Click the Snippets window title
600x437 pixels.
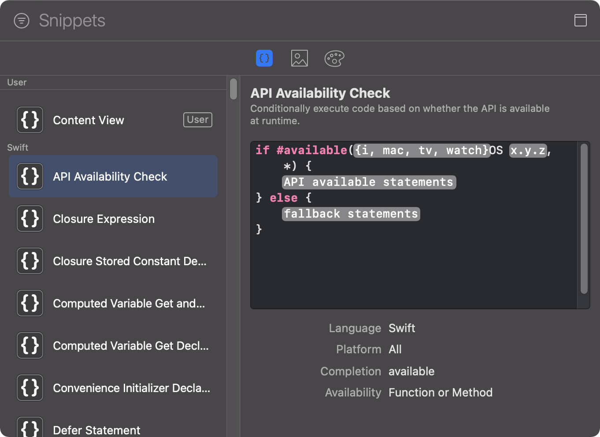72,21
